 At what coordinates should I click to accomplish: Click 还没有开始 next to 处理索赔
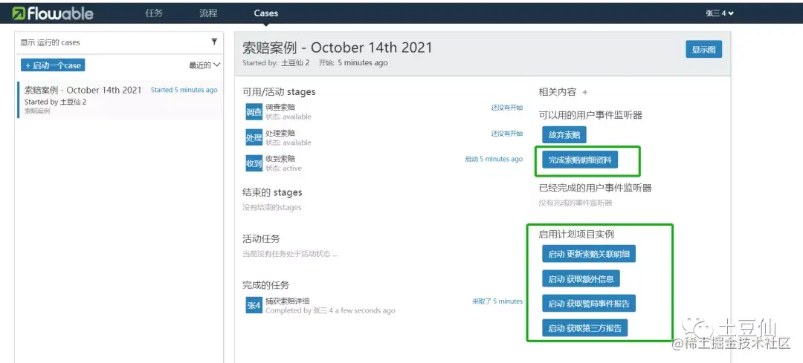pyautogui.click(x=507, y=134)
